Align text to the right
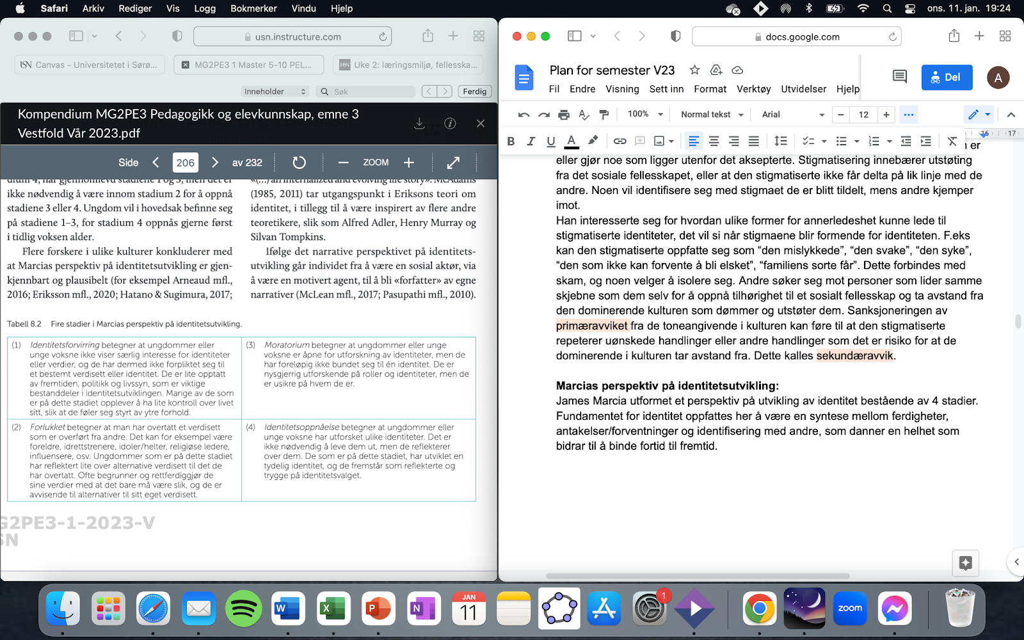Screen dimensions: 1024x640 (734, 141)
